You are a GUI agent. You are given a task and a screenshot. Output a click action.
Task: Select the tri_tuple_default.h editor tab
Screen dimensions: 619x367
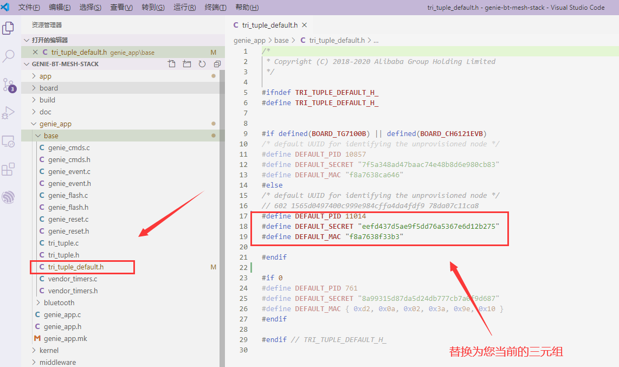[x=269, y=25]
